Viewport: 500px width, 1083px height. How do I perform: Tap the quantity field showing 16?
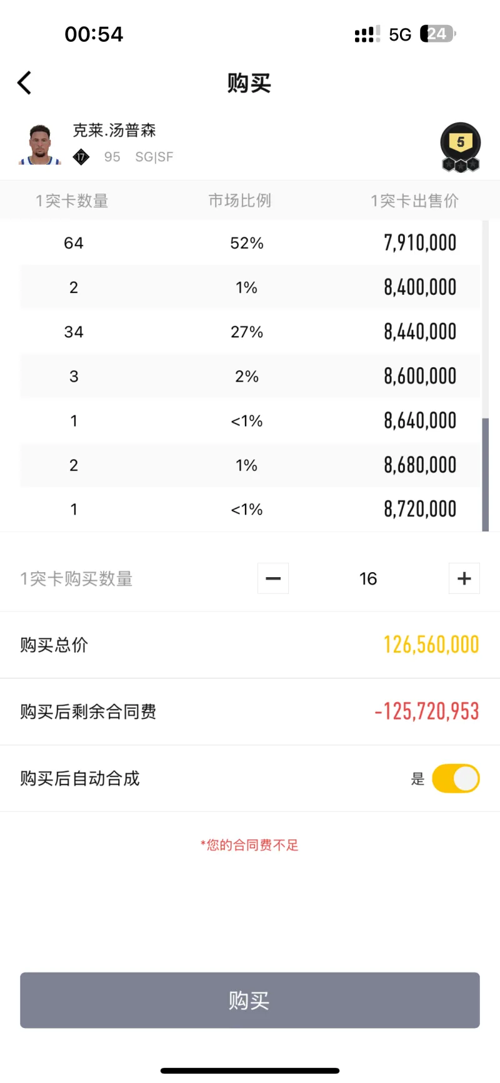coord(368,578)
